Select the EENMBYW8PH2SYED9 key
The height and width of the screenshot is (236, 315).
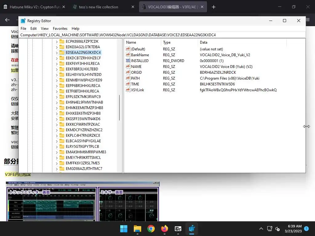pos(84,80)
